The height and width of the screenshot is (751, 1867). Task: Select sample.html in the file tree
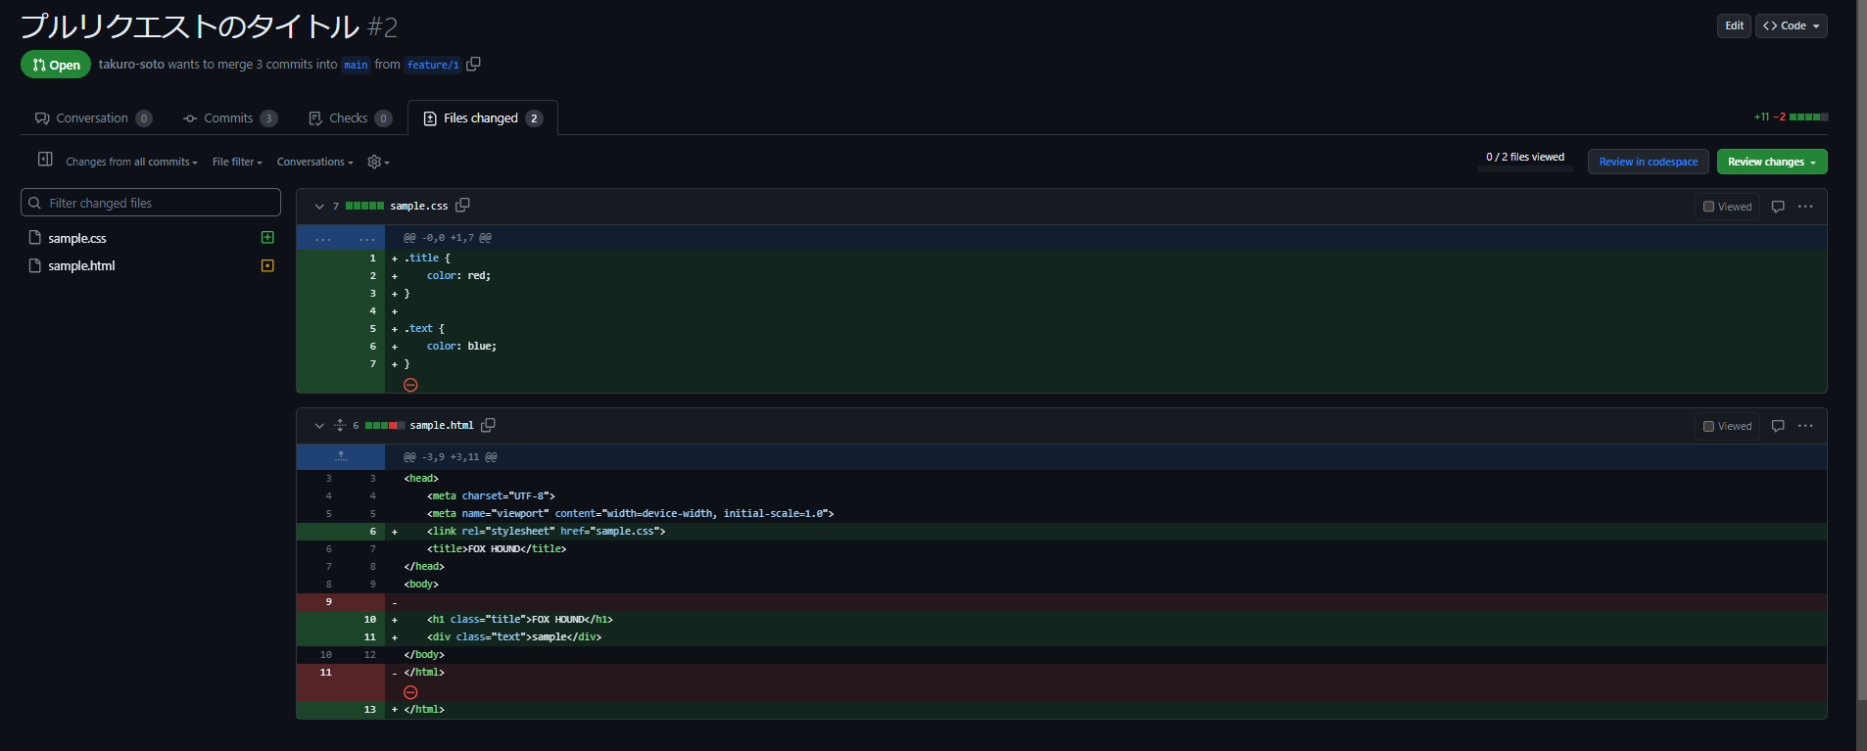tap(82, 266)
